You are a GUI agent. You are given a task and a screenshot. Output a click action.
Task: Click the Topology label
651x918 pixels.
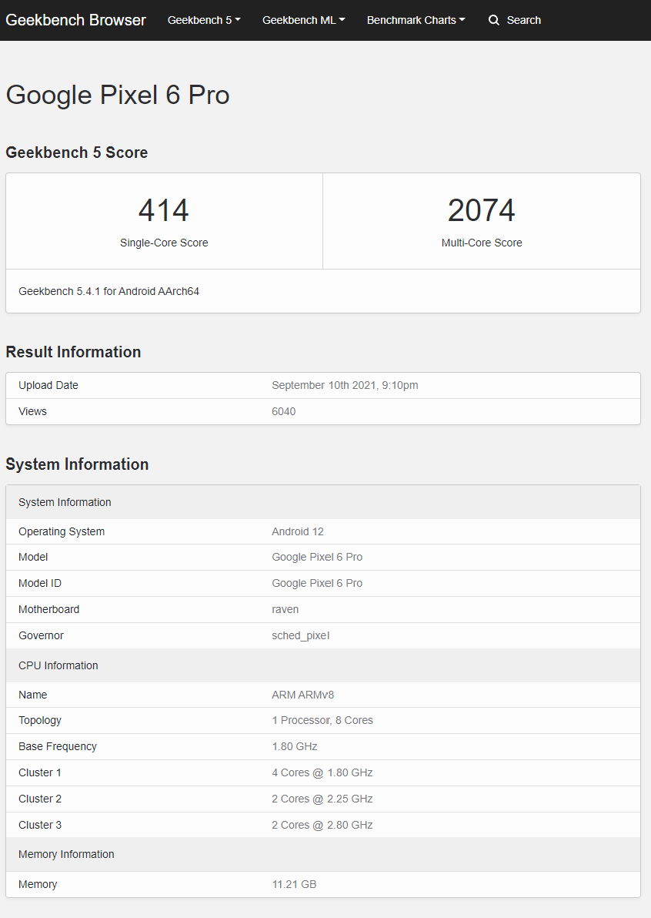(40, 721)
